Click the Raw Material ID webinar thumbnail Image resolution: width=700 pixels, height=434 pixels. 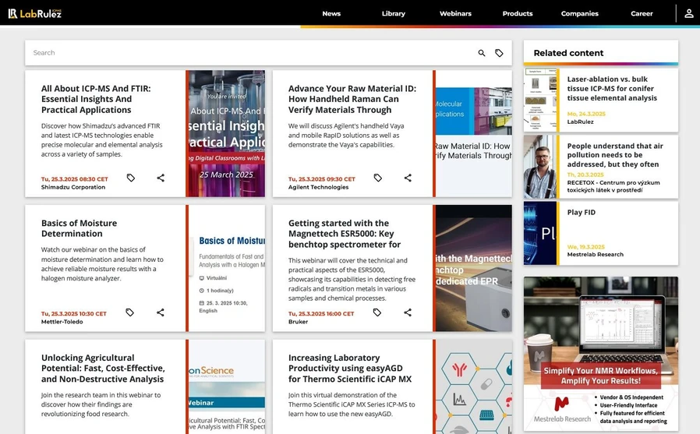pyautogui.click(x=474, y=133)
